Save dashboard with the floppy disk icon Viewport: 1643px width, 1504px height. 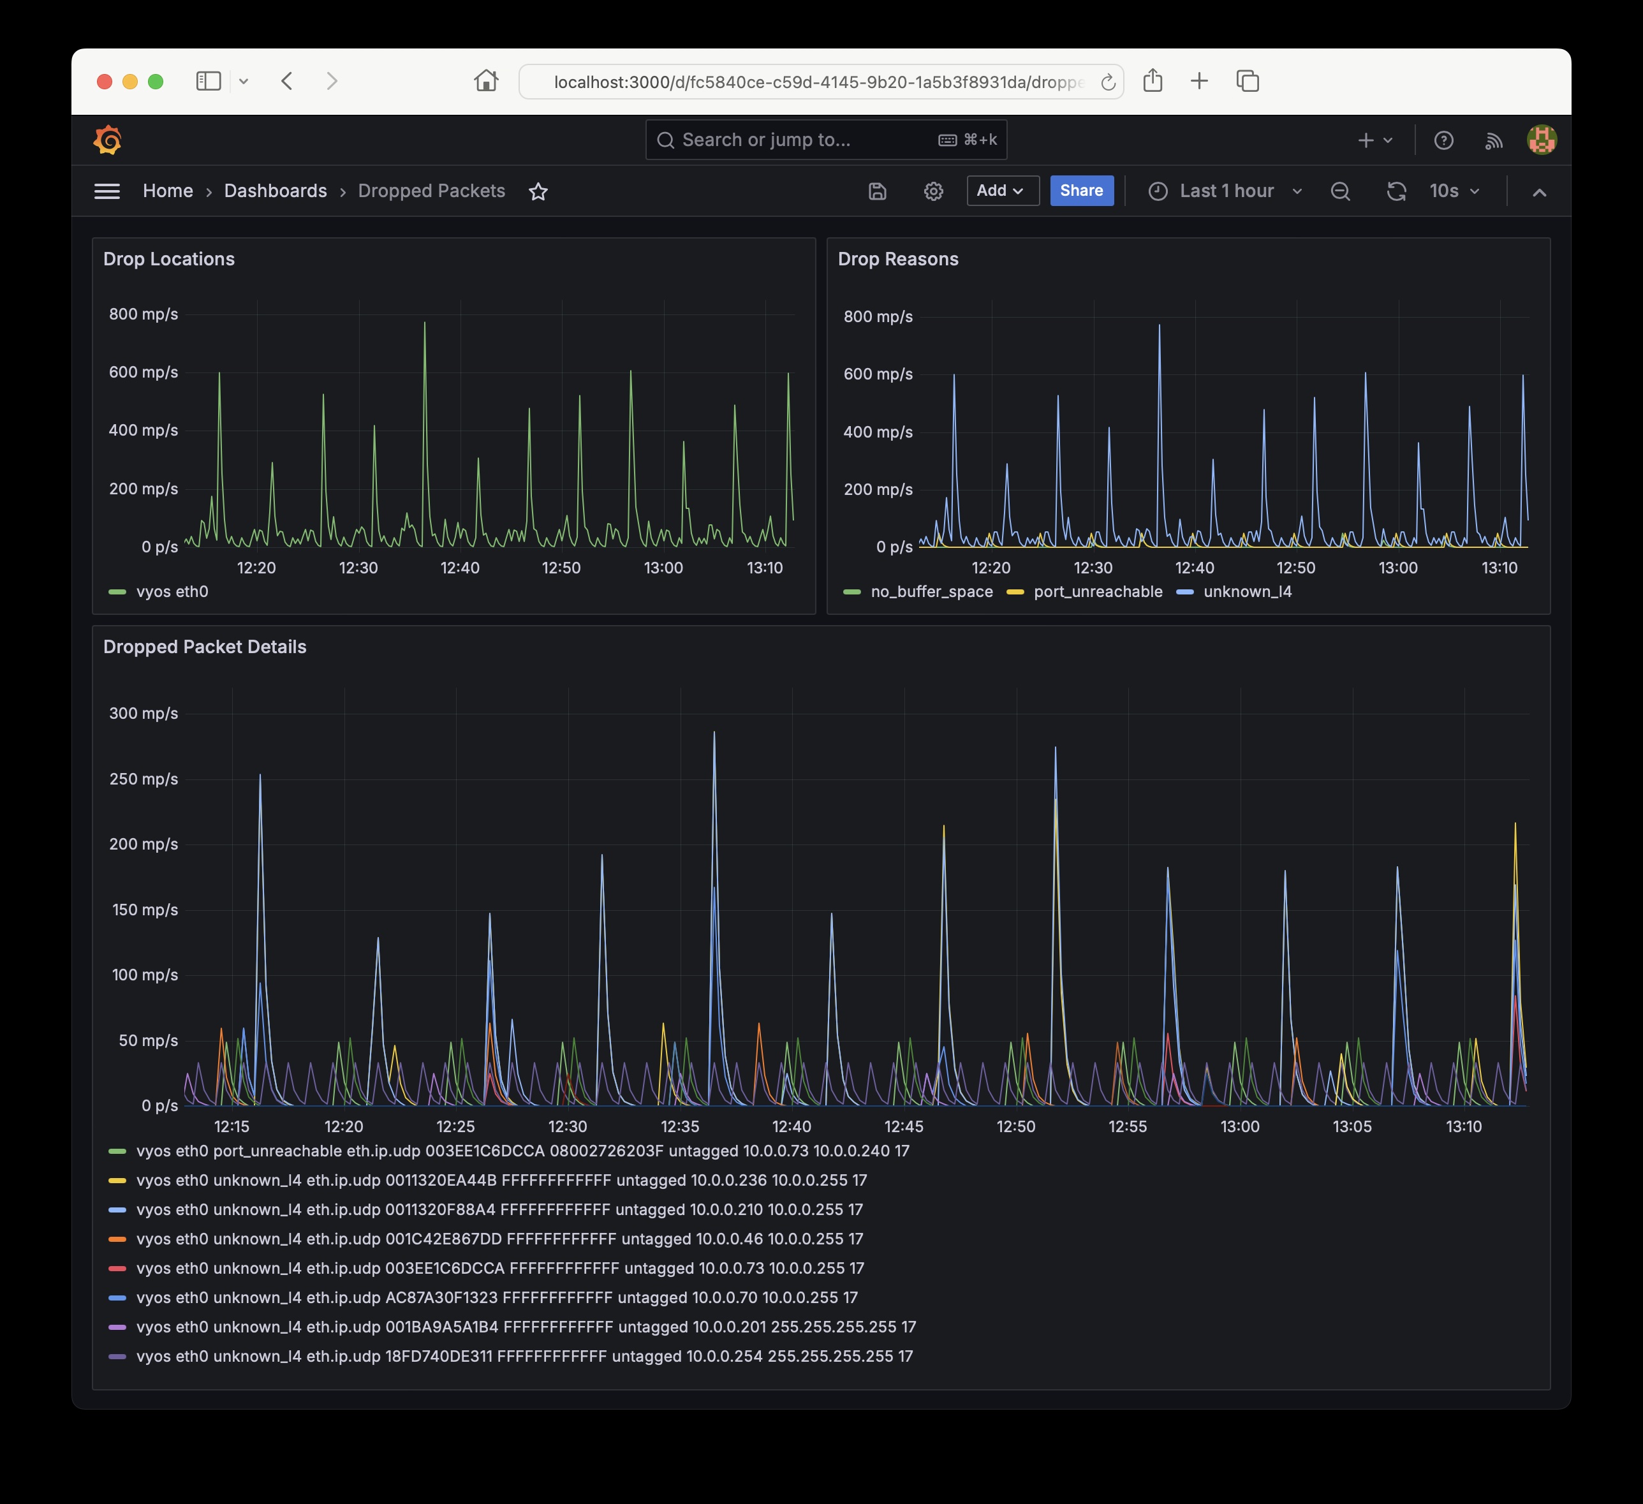point(877,191)
